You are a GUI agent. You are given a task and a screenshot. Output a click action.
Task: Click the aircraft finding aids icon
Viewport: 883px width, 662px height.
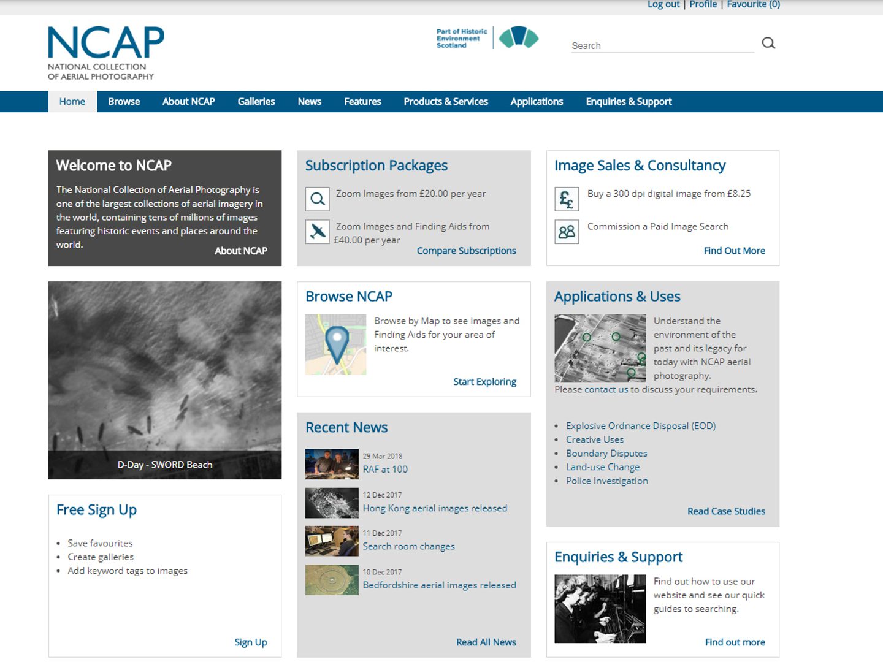(x=317, y=232)
